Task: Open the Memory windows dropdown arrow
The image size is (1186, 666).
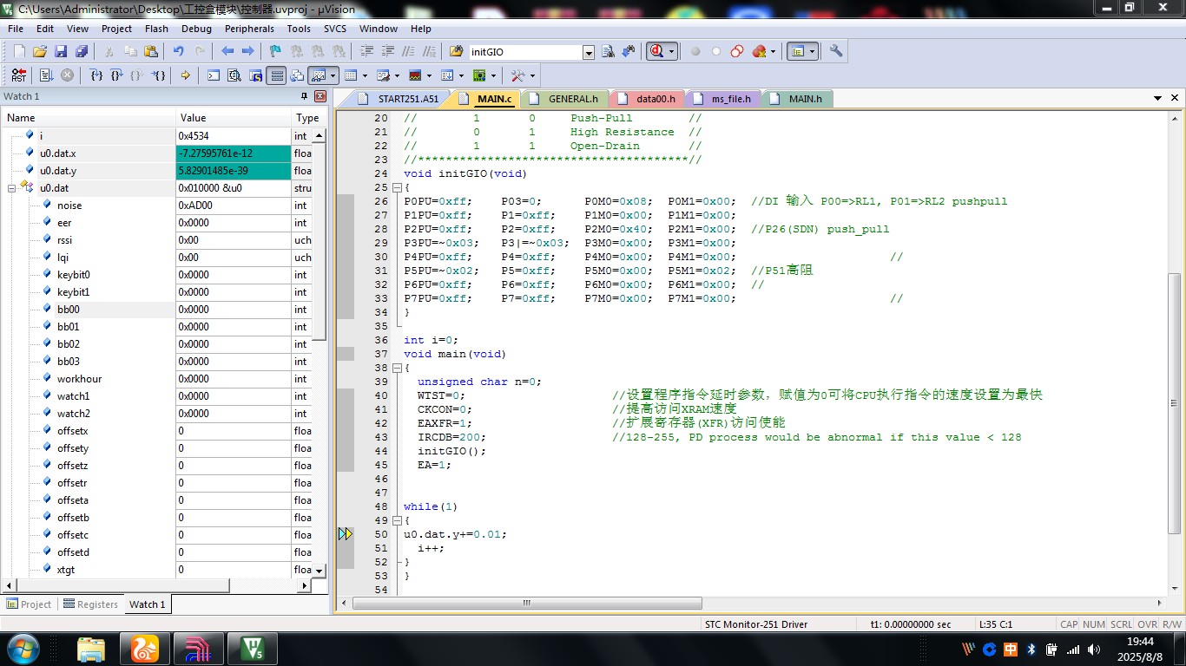Action: click(x=365, y=75)
